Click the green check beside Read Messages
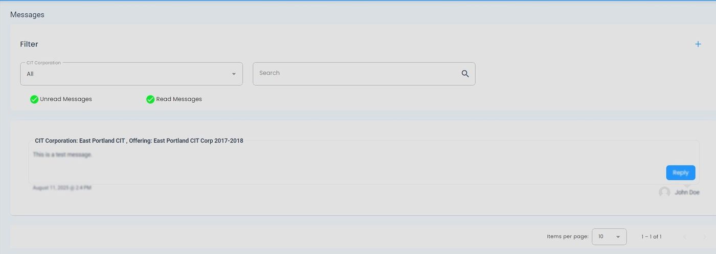The image size is (716, 254). (150, 99)
